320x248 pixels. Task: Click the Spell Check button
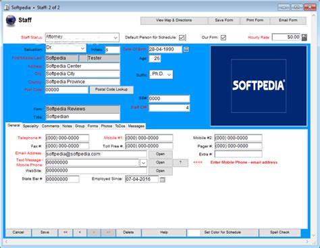pos(279,232)
